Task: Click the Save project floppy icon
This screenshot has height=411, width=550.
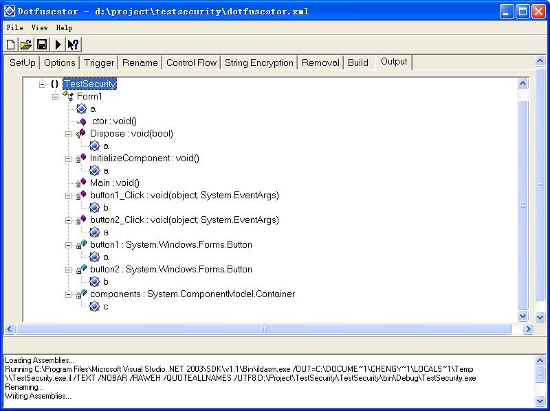Action: tap(42, 45)
